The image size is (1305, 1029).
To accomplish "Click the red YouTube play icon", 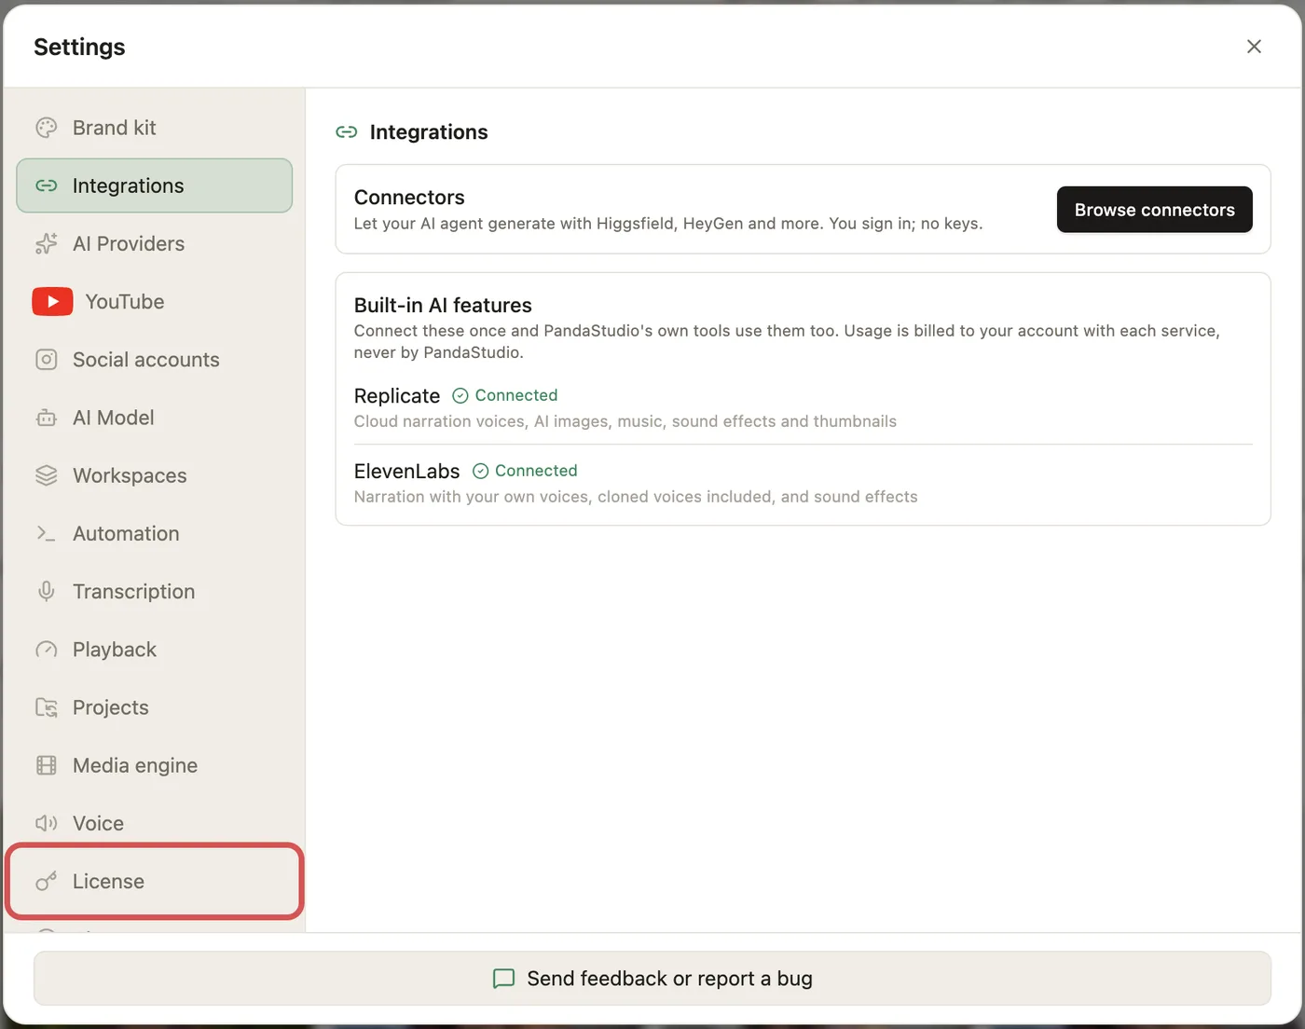I will tap(52, 301).
